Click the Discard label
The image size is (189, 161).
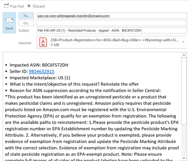click(39, 6)
